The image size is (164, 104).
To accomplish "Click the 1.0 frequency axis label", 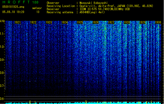I will click(2, 47).
